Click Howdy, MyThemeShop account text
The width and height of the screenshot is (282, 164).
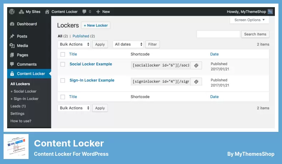246,12
